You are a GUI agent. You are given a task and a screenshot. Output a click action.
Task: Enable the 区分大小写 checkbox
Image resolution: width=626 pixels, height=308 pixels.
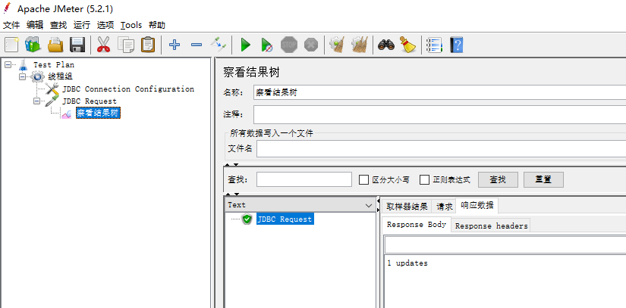pyautogui.click(x=363, y=180)
